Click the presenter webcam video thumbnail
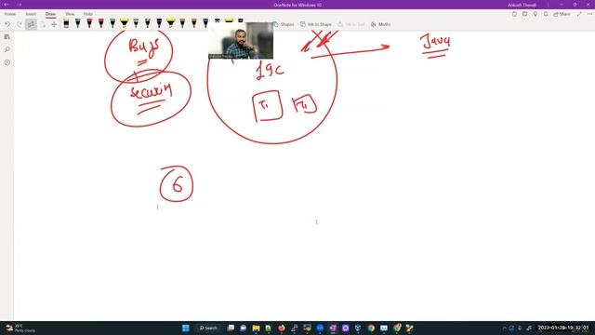Viewport: 595px width, 335px height. click(x=241, y=40)
